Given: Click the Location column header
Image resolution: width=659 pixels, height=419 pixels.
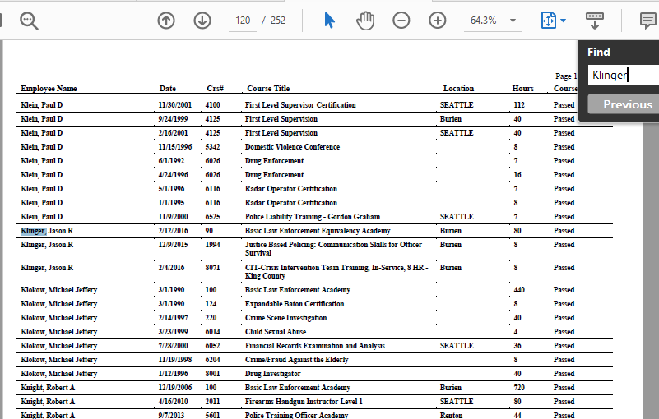Looking at the screenshot, I should pyautogui.click(x=458, y=89).
